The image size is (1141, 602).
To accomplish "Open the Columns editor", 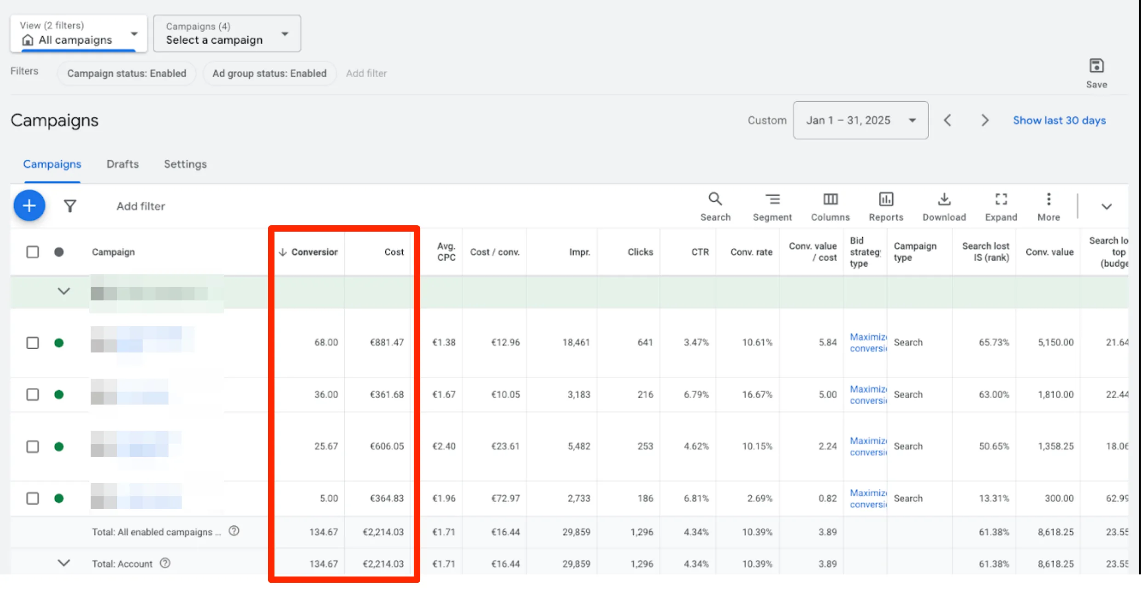I will pyautogui.click(x=830, y=206).
